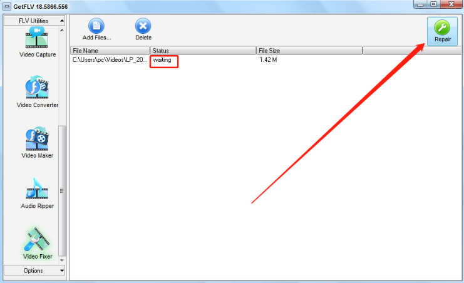Open the Video Converter tool

tap(37, 92)
